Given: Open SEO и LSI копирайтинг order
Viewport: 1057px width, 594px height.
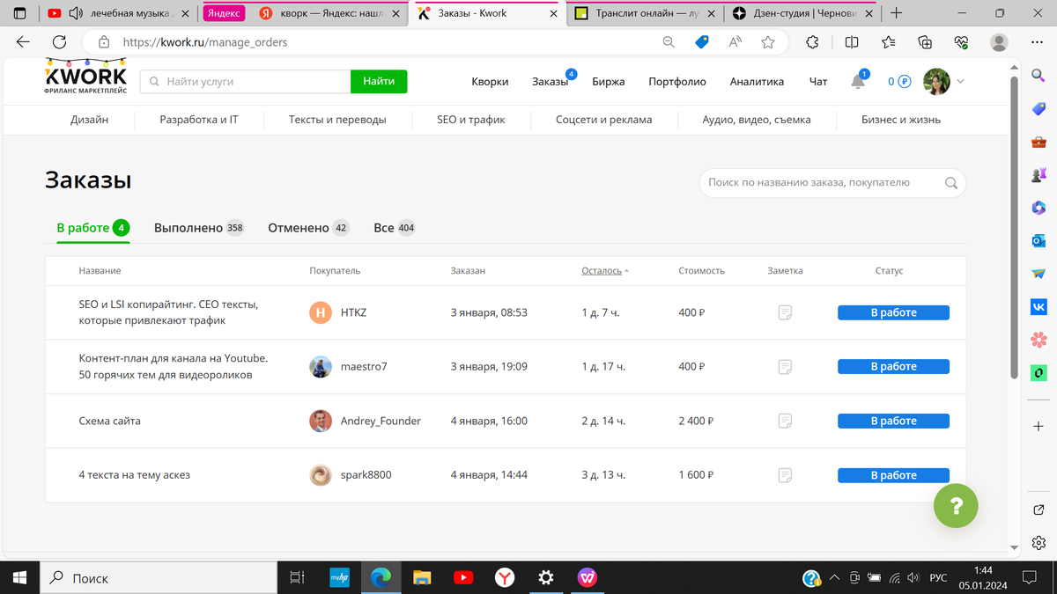Looking at the screenshot, I should (x=168, y=312).
